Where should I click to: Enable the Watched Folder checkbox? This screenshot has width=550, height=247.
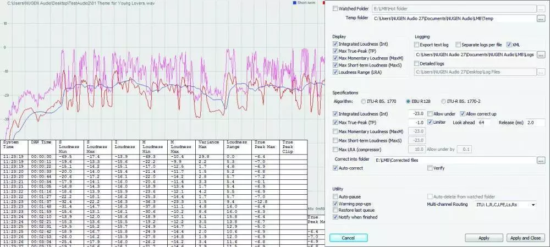pos(335,8)
